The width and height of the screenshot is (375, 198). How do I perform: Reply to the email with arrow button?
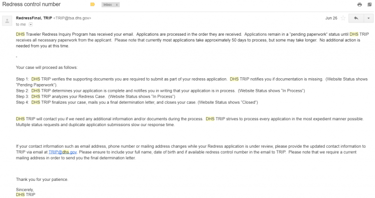(355, 18)
